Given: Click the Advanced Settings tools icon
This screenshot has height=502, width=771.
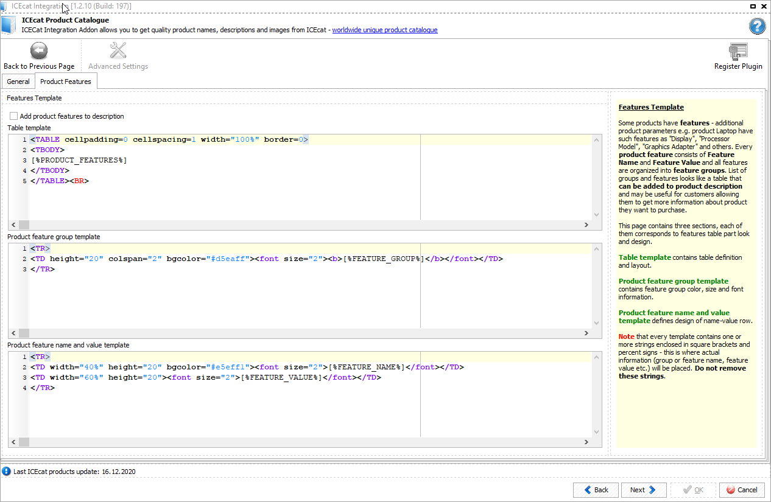Looking at the screenshot, I should click(118, 51).
